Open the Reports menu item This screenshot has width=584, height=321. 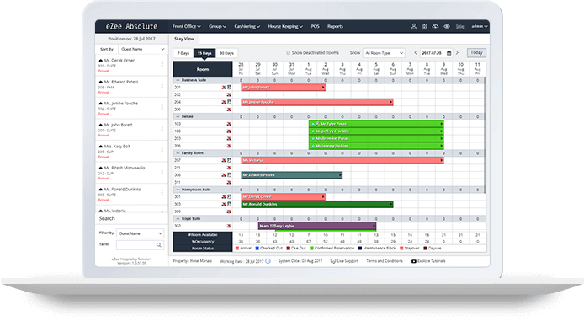point(335,26)
